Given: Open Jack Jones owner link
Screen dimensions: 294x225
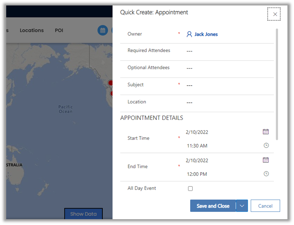Looking at the screenshot, I should click(x=206, y=34).
